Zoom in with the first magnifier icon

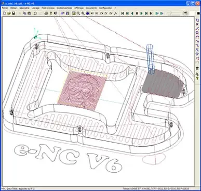click(x=78, y=13)
